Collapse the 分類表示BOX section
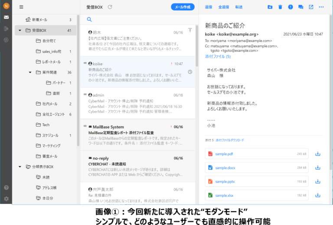Screen dimensions: 333x225 20,167
